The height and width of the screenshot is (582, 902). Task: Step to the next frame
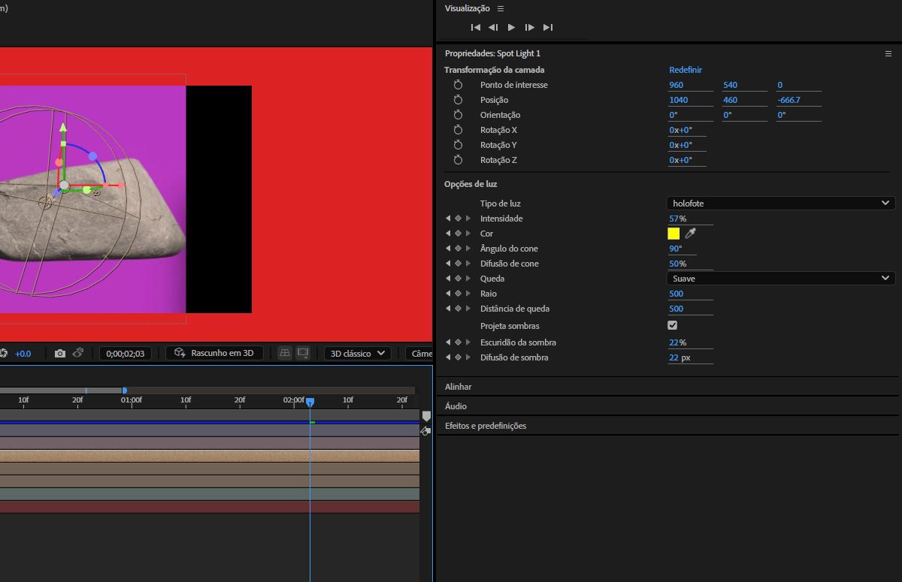529,28
